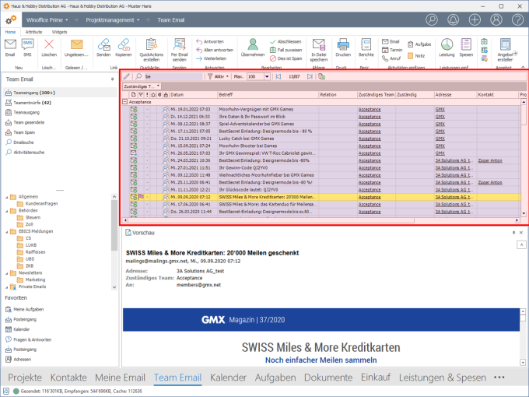
Task: Open Winoffice Prime dropdown menu
Action: pos(47,20)
